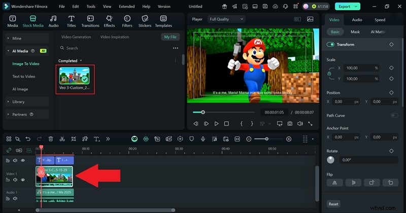Image resolution: width=406 pixels, height=213 pixels.
Task: Select the Mask sub-tab
Action: point(355,32)
